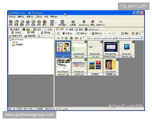Launch ACDInTouch from the main toolbar

84,23
